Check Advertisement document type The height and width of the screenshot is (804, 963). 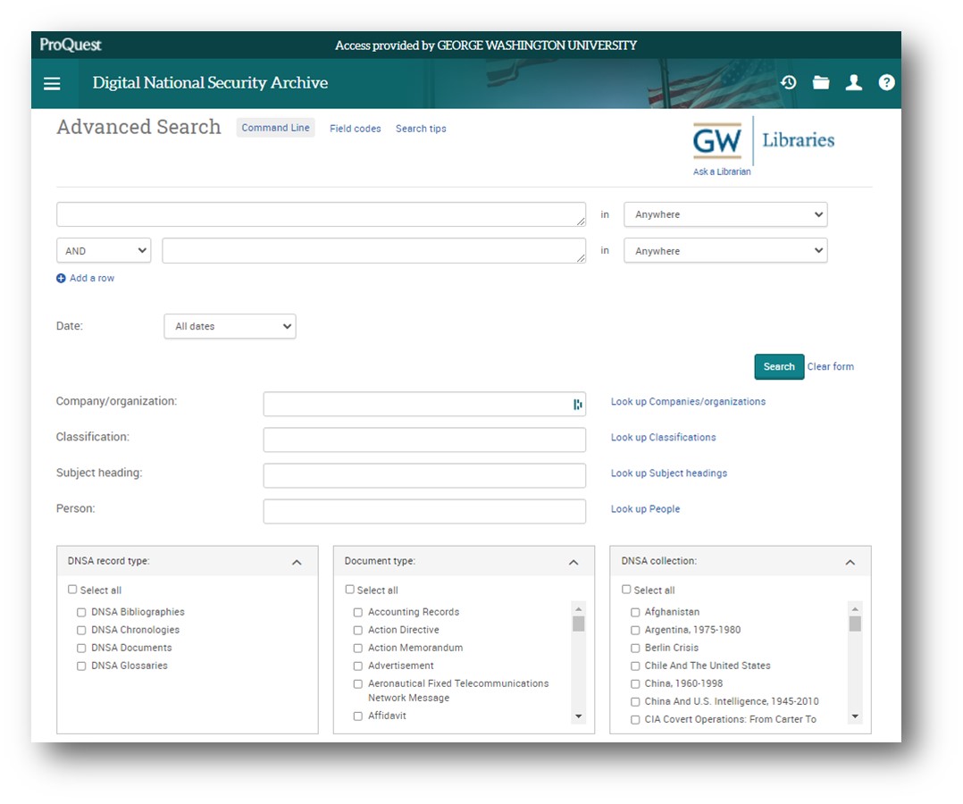[358, 666]
